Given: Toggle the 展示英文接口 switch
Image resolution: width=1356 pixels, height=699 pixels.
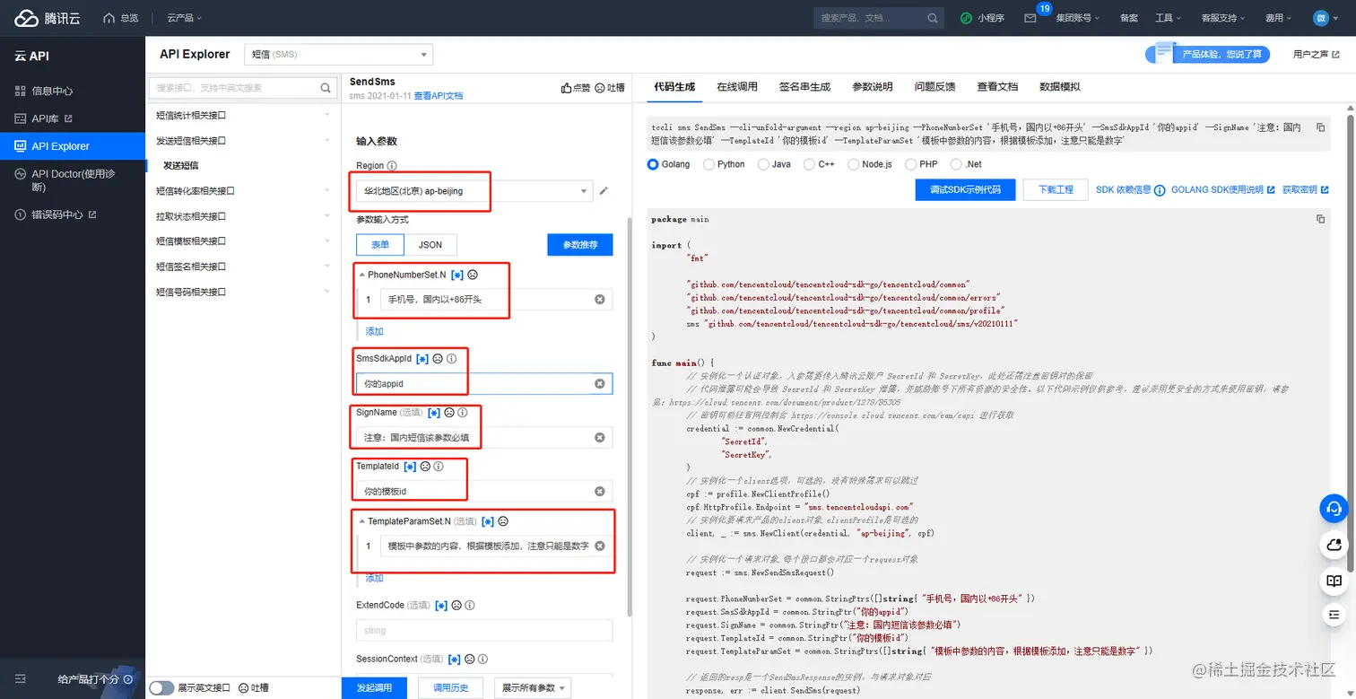Looking at the screenshot, I should tap(161, 688).
